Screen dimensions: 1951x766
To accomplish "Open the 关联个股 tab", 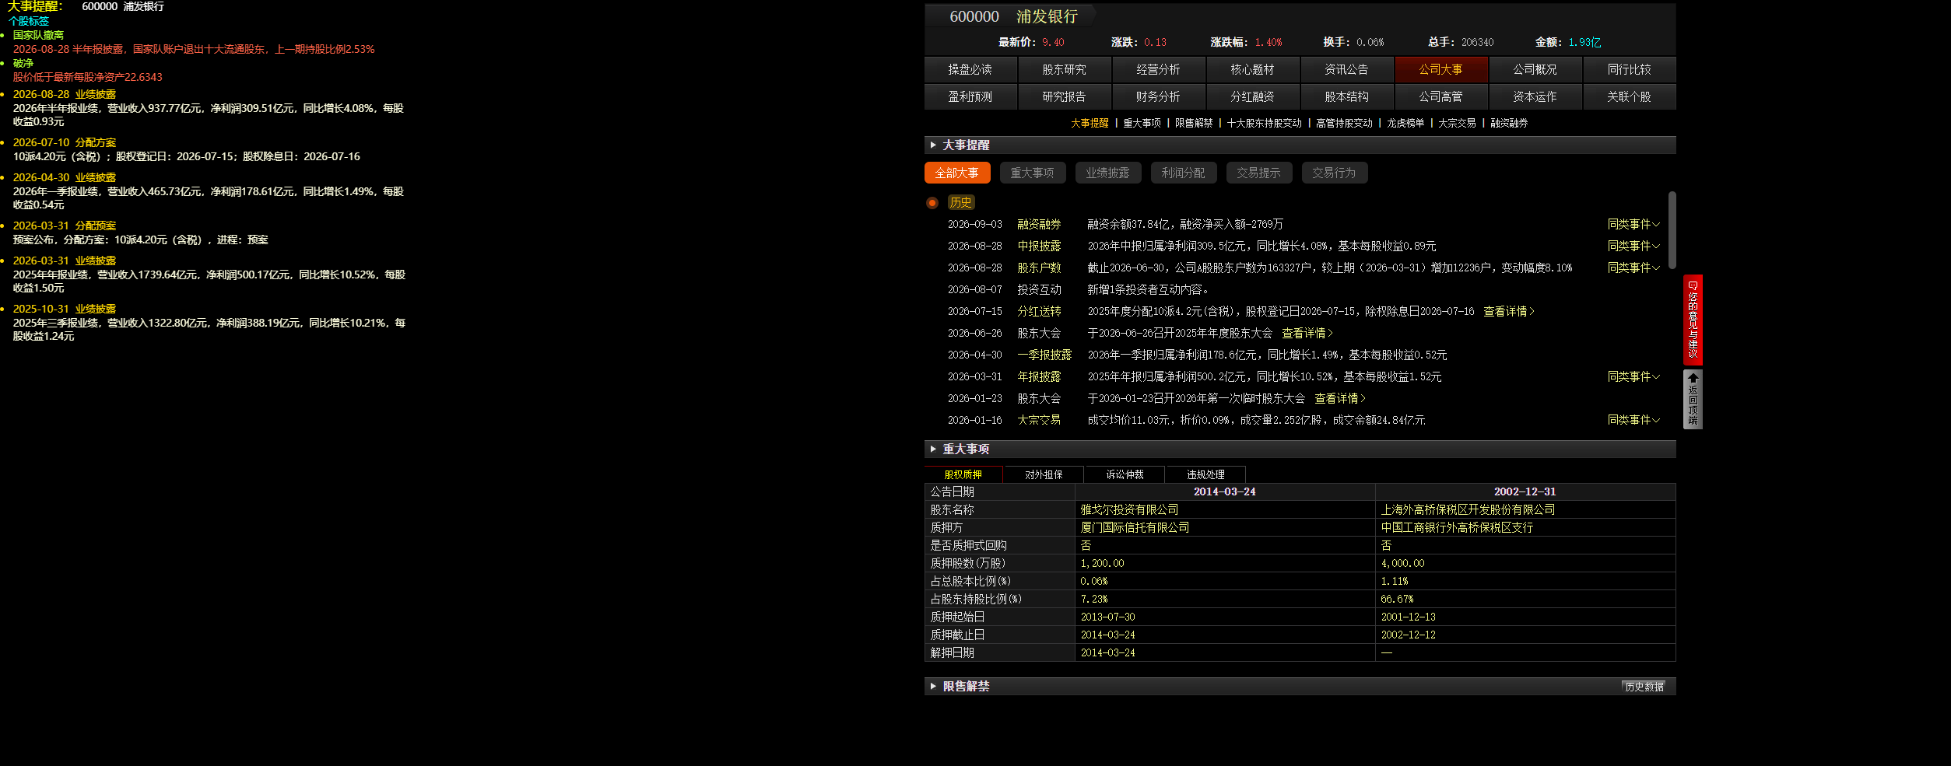I will pyautogui.click(x=1630, y=96).
